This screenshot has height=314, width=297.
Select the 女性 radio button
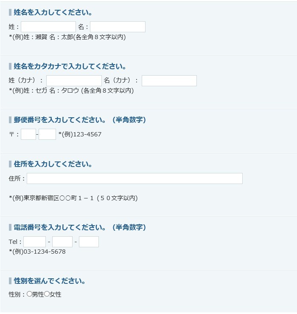pos(47,294)
